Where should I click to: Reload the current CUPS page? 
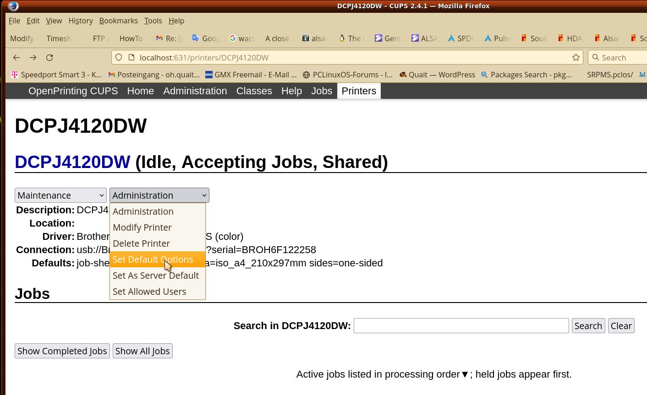[x=49, y=58]
